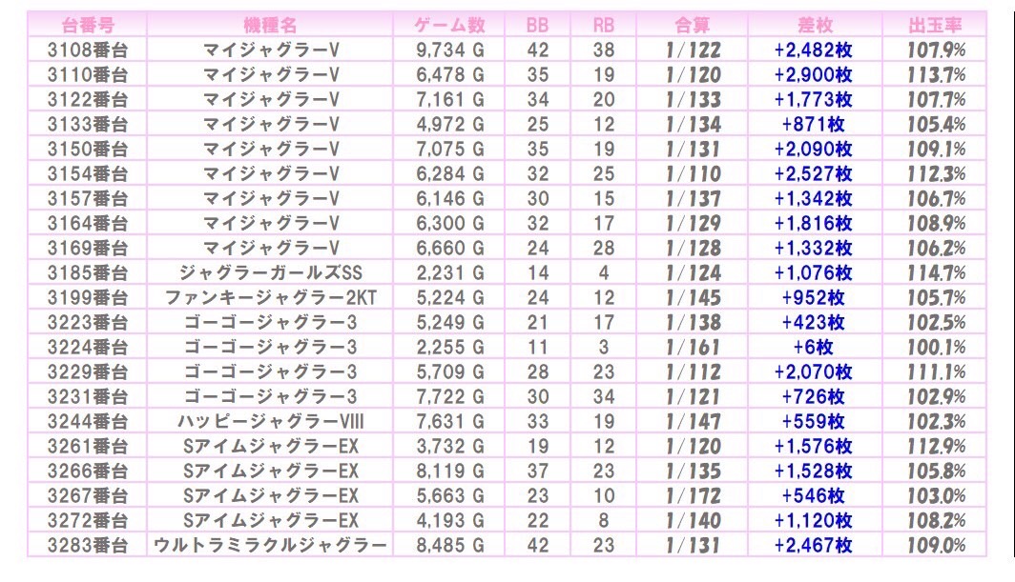
Task: Click the 100.1% payout rate
Action: pos(936,348)
